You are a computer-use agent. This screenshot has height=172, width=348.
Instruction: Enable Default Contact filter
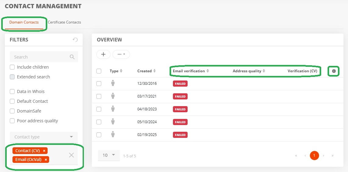[12, 101]
